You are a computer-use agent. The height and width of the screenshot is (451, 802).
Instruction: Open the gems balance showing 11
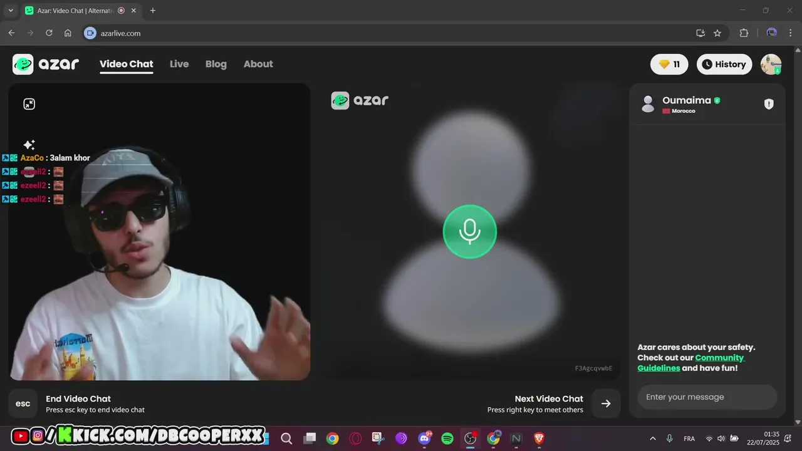(669, 64)
